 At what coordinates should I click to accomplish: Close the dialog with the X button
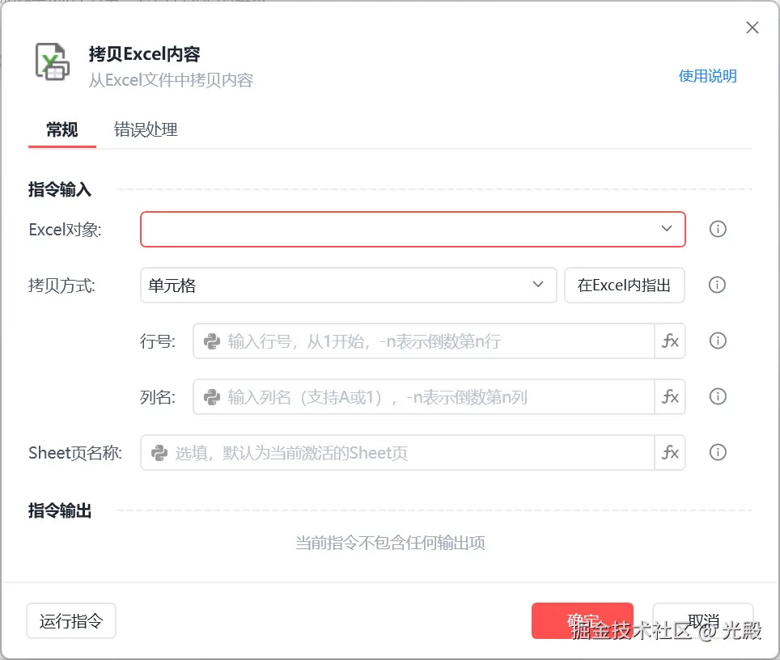(x=752, y=27)
